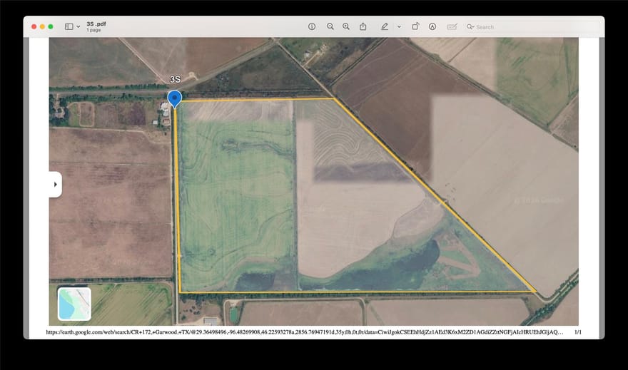Open the mini map thumbnail
Image resolution: width=628 pixels, height=370 pixels.
click(74, 304)
